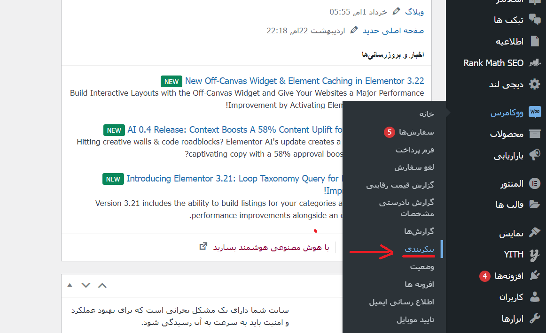Open ابزارها menu item
The height and width of the screenshot is (333, 546).
tap(512, 319)
